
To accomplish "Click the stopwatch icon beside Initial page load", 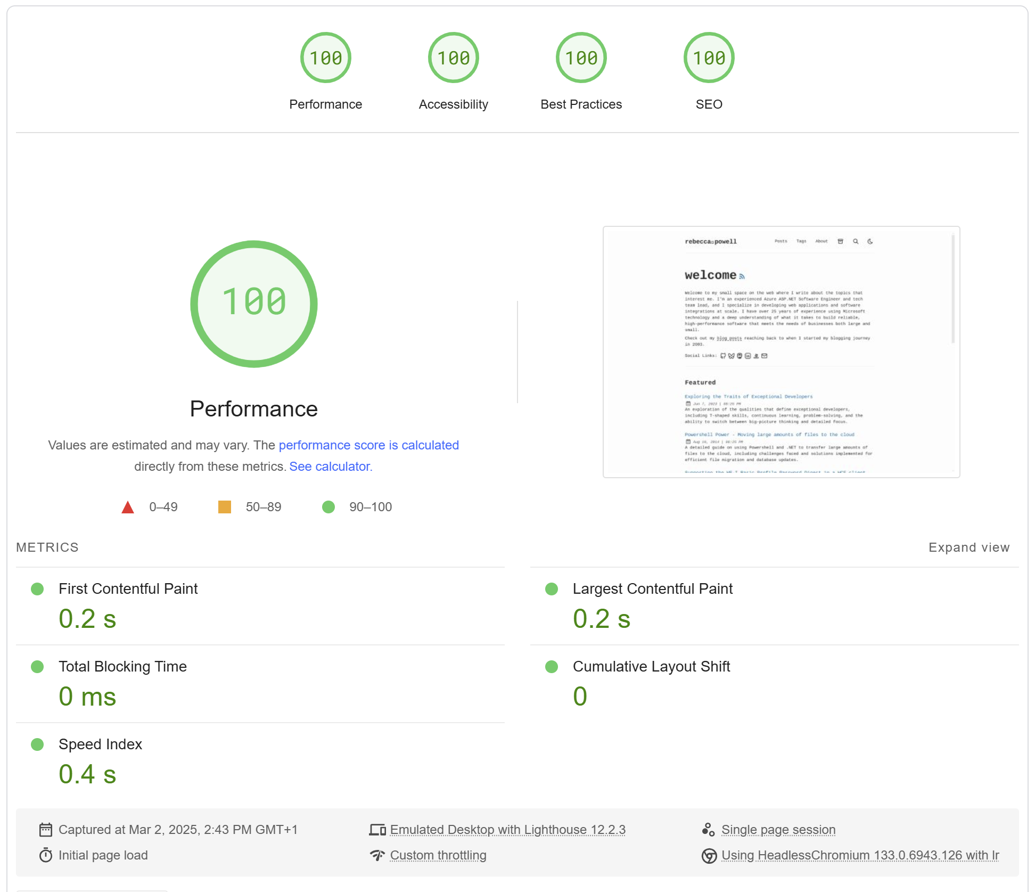I will tap(47, 855).
